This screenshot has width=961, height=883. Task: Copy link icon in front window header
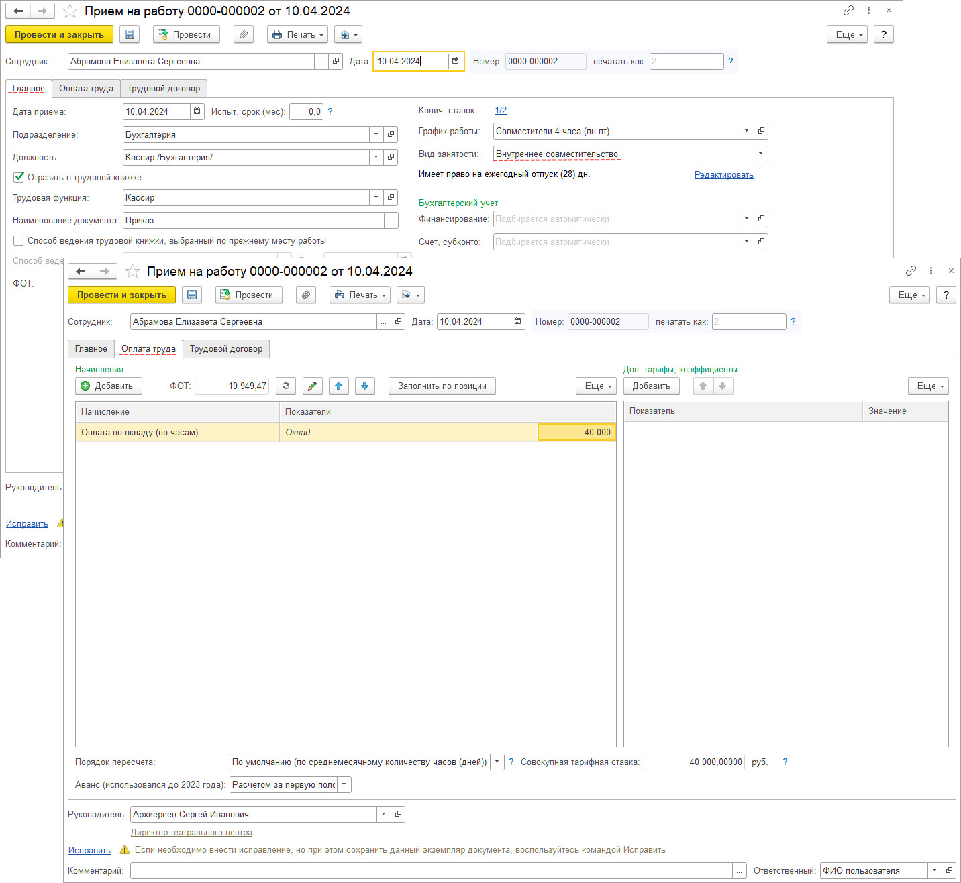point(911,270)
